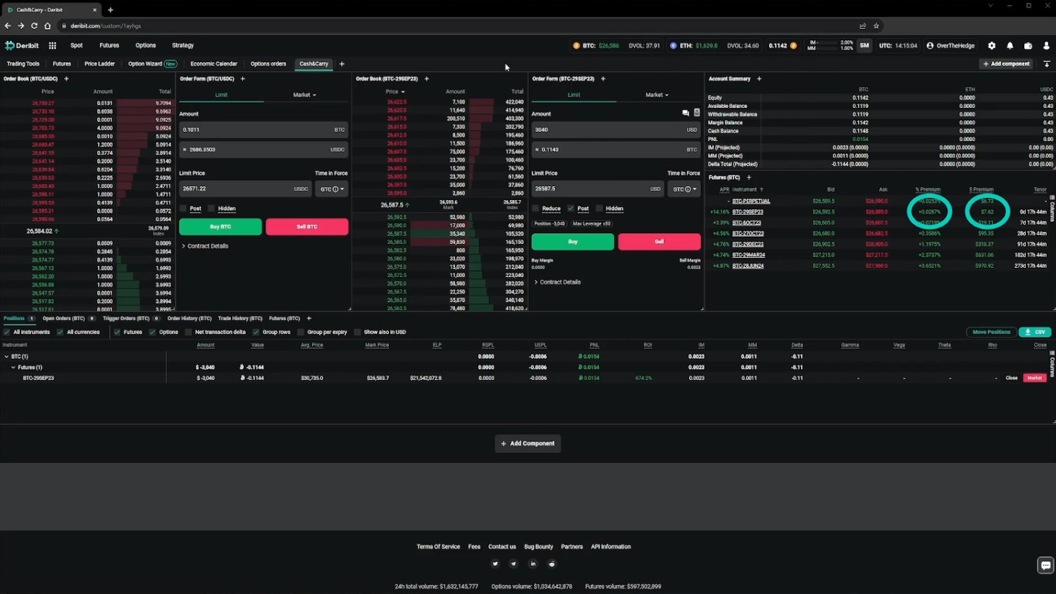Toggle the Hidden checkbox in BTC/USDC order form
Image resolution: width=1056 pixels, height=594 pixels.
click(211, 209)
